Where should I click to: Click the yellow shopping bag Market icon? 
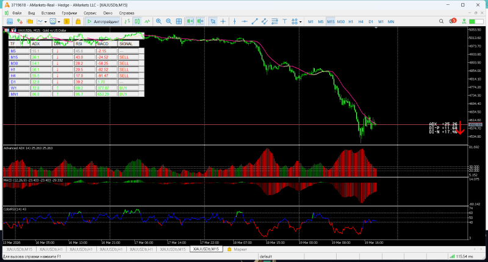[x=78, y=21]
